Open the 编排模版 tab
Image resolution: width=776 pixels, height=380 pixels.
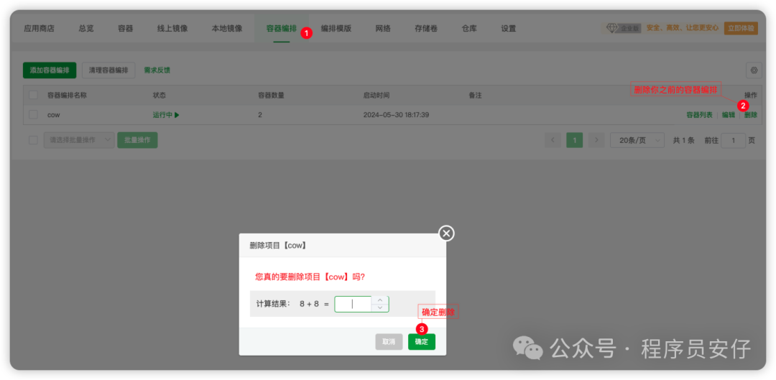pyautogui.click(x=336, y=28)
